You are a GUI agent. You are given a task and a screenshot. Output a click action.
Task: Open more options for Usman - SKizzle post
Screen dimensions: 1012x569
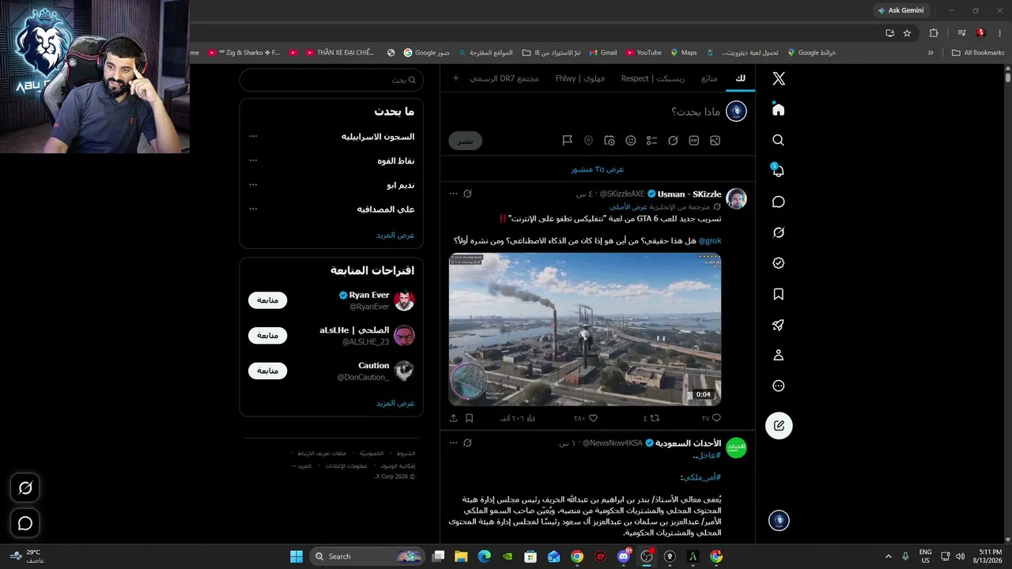tap(453, 194)
